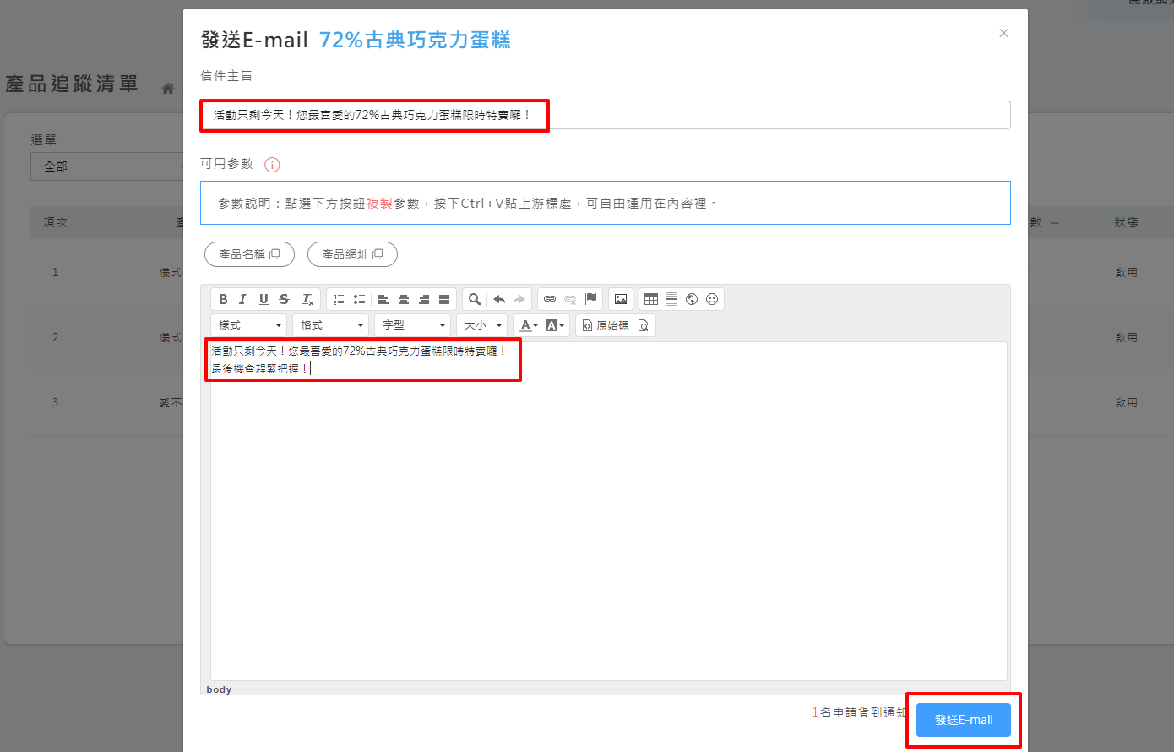This screenshot has height=752, width=1174.
Task: Open the text color picker
Action: (x=529, y=325)
